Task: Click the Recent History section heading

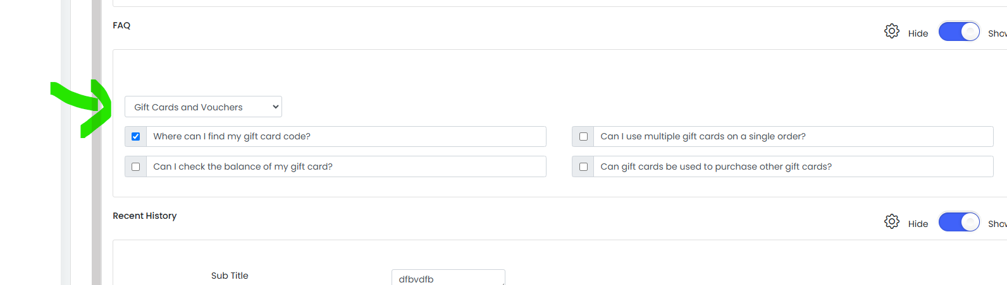Action: (144, 216)
